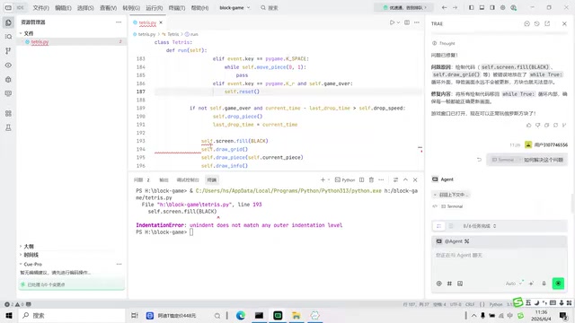Switch to the 调试控制台 debug console tab
The width and height of the screenshot is (575, 323).
coord(188,179)
